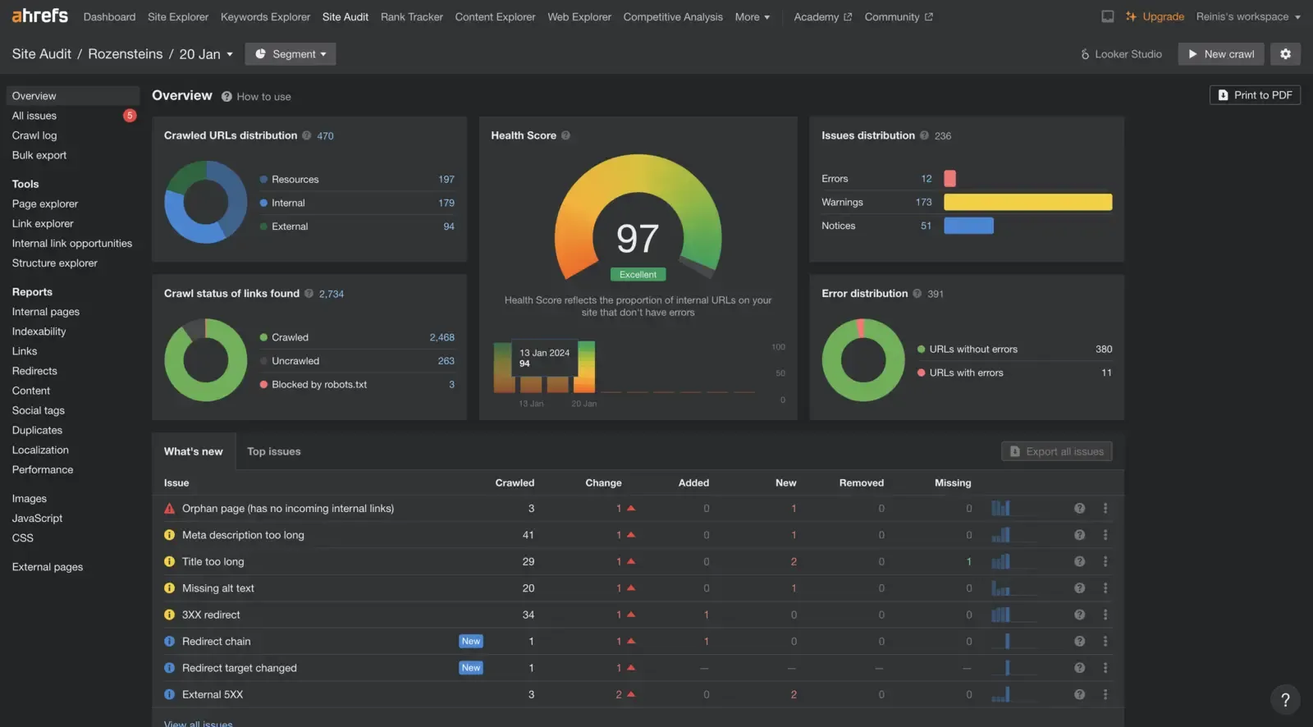Viewport: 1313px width, 727px height.
Task: Open more options for 3XX redirect row
Action: pyautogui.click(x=1105, y=615)
